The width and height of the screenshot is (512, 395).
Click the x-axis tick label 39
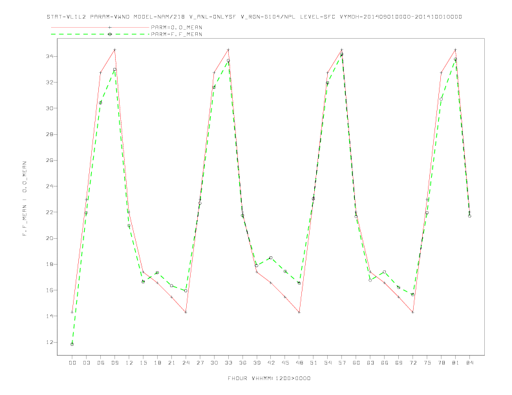click(257, 363)
